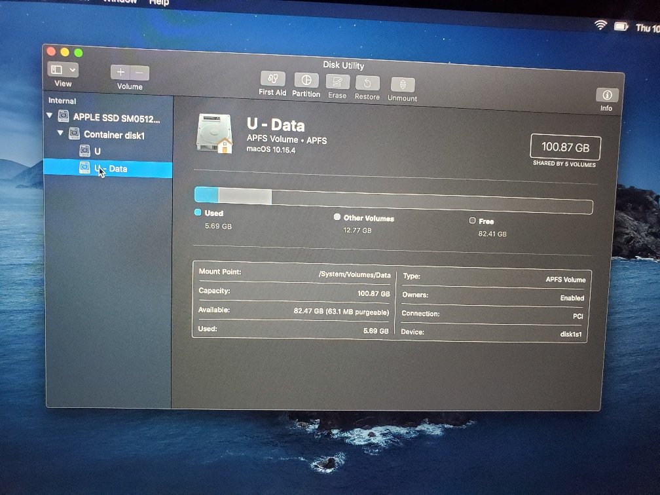The width and height of the screenshot is (660, 495).
Task: Click the Other Volumes segment of usage bar
Action: click(x=245, y=196)
